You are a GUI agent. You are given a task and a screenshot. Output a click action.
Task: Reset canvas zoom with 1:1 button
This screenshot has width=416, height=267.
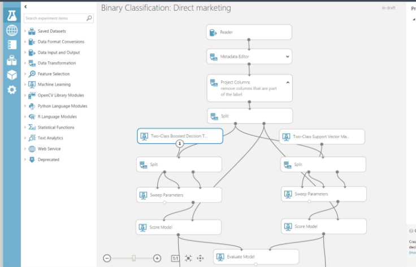pos(175,258)
